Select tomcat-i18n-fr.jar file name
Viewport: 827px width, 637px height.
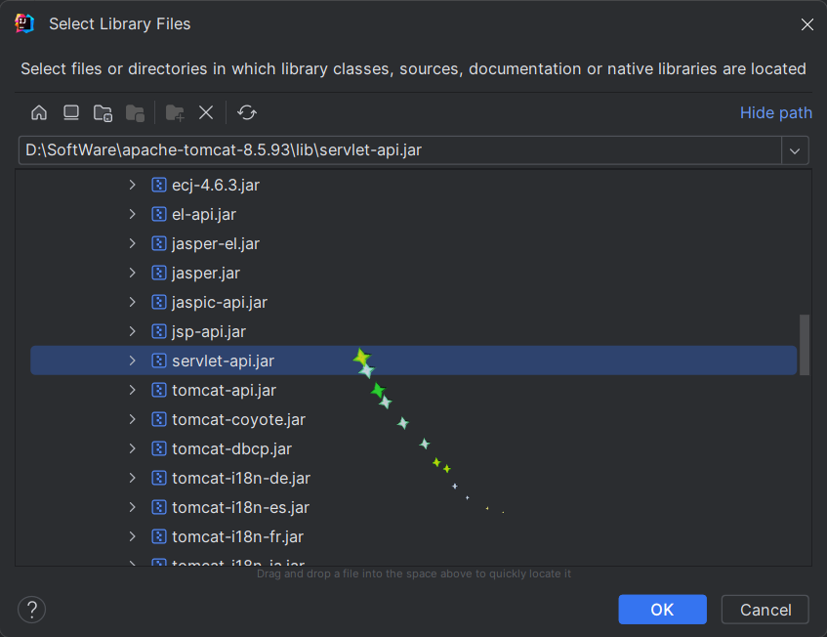[x=238, y=536]
